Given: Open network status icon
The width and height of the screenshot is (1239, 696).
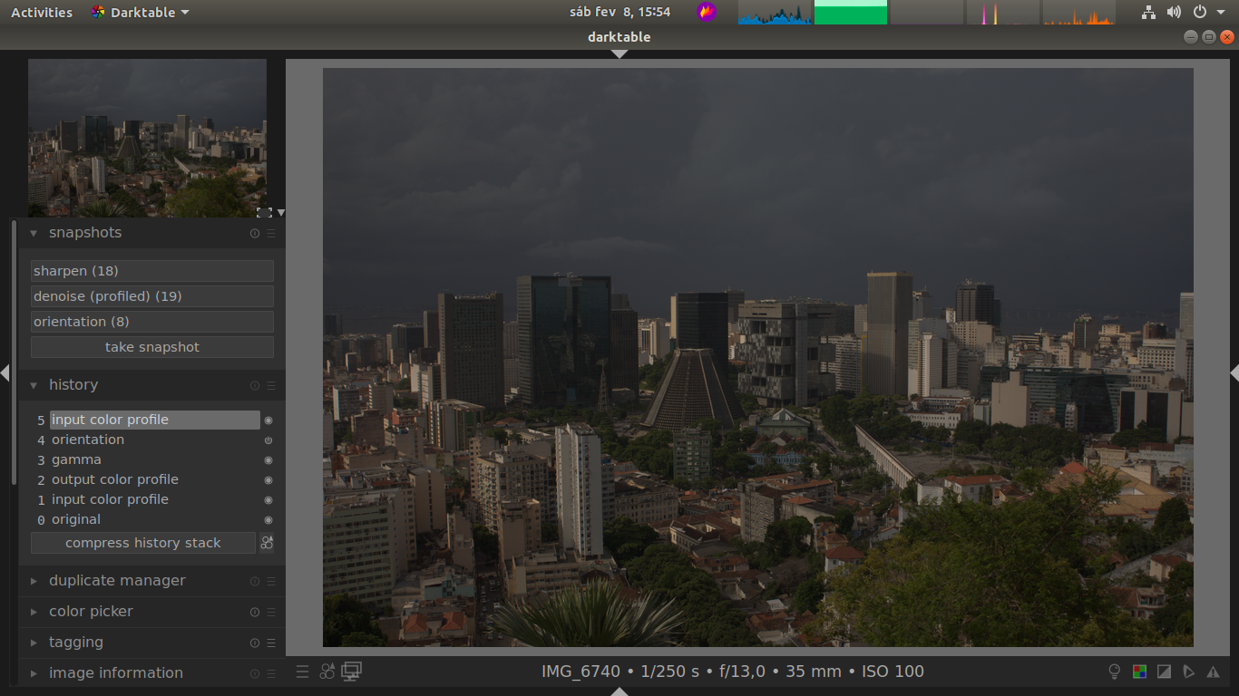Looking at the screenshot, I should click(x=1149, y=13).
